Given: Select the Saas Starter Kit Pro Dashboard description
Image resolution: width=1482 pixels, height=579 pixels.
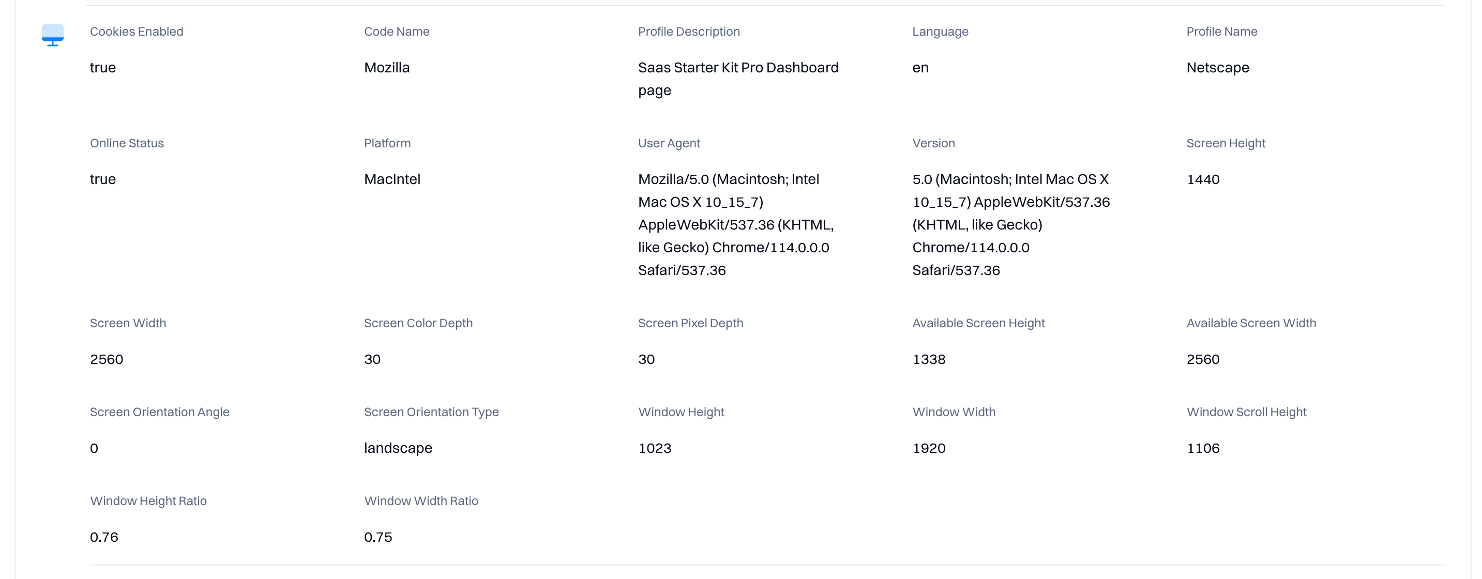Looking at the screenshot, I should click(x=738, y=79).
